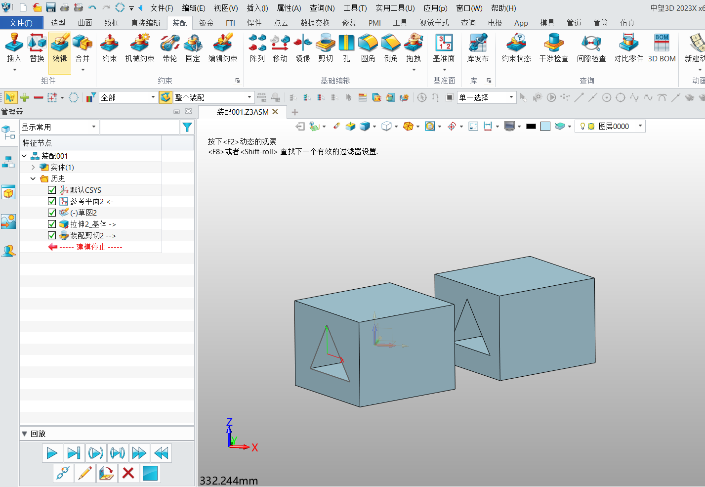Image resolution: width=705 pixels, height=487 pixels.
Task: Click the filter funnel icon in manager
Action: pyautogui.click(x=187, y=127)
